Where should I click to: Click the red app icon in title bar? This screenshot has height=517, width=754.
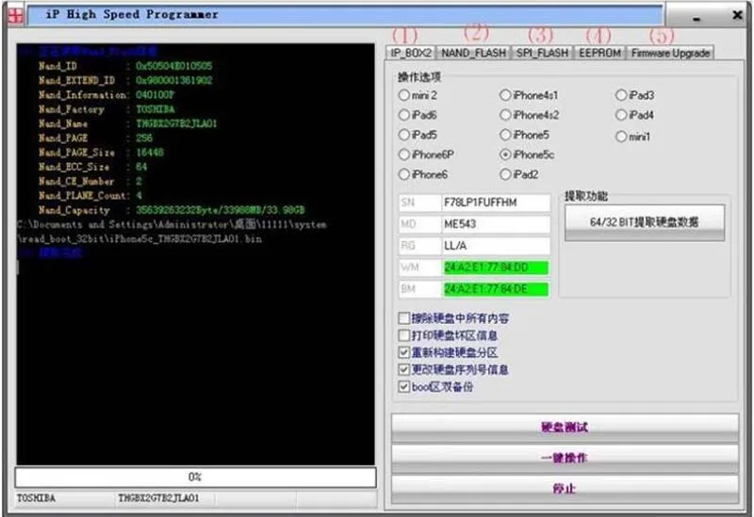pos(15,15)
